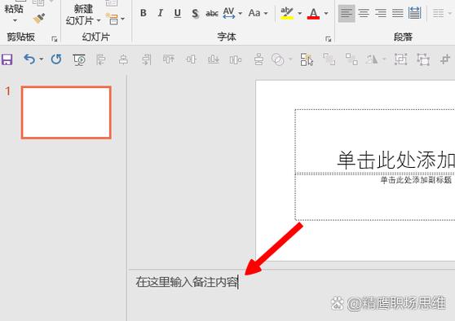455x321 pixels.
Task: Click Align Bottom objects icon
Action: pyautogui.click(x=214, y=59)
